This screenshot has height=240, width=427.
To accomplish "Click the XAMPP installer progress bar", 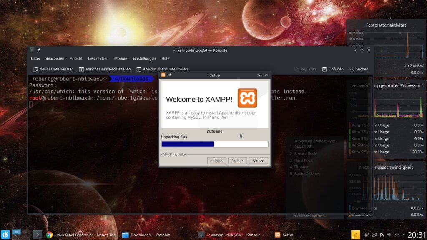I will (x=215, y=144).
